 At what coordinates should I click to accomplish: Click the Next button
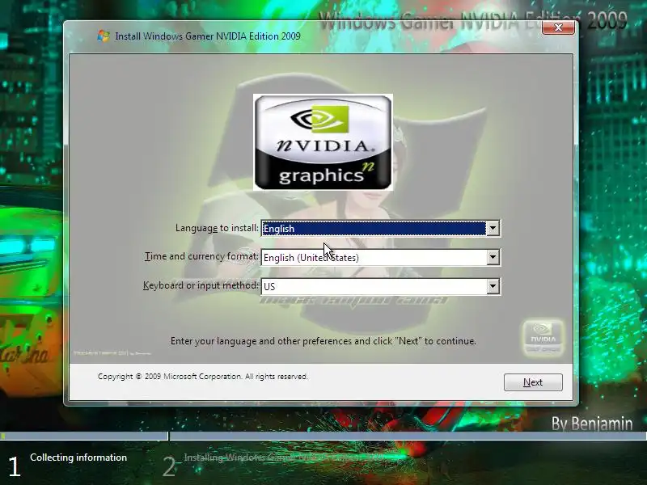click(x=533, y=382)
